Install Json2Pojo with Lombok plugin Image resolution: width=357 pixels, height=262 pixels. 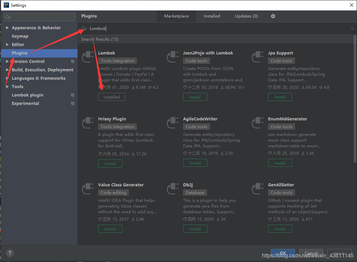(x=195, y=97)
